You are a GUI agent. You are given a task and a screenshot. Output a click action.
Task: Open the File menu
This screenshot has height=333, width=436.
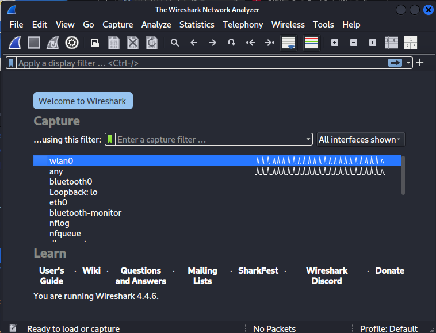(16, 25)
